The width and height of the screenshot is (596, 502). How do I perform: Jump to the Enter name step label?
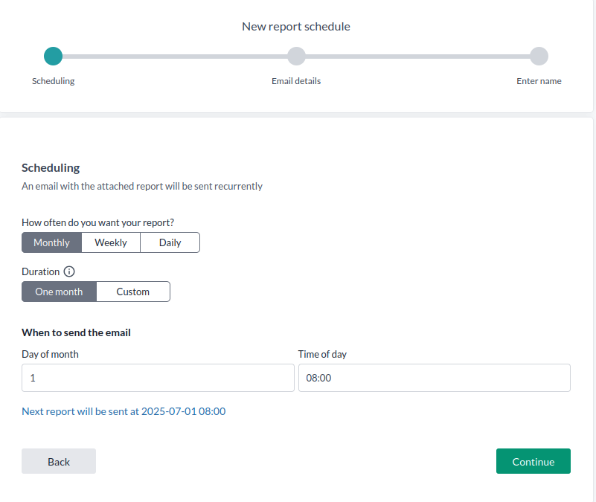(x=539, y=81)
